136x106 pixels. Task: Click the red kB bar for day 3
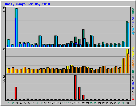(x=16, y=93)
